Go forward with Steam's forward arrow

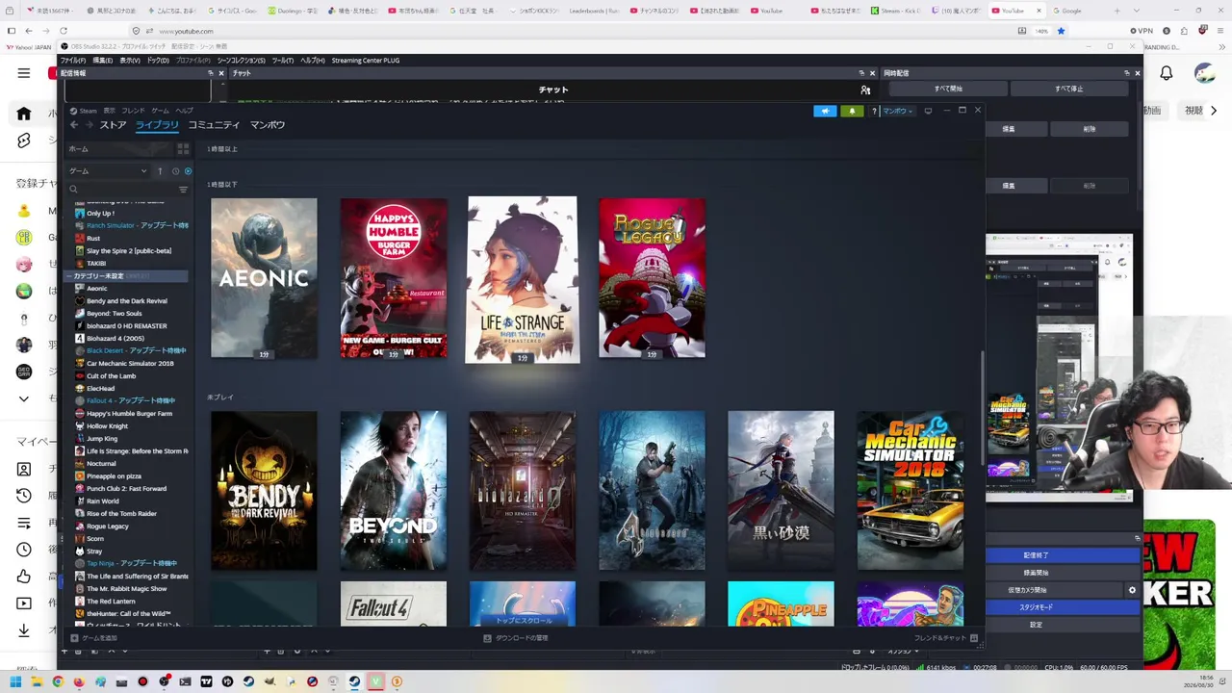(x=90, y=125)
